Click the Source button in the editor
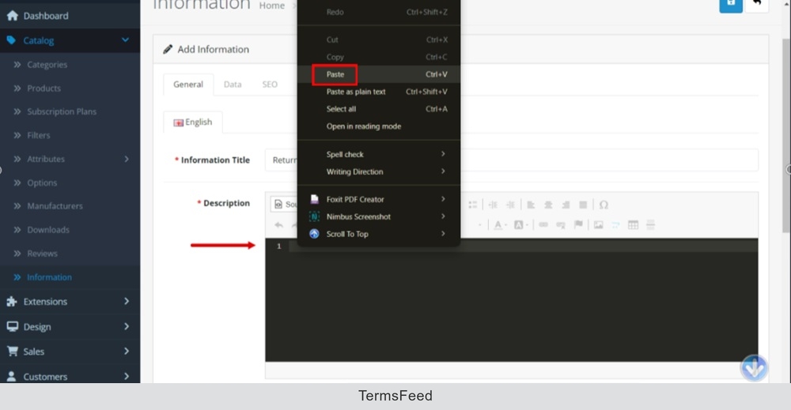791x410 pixels. (x=285, y=205)
